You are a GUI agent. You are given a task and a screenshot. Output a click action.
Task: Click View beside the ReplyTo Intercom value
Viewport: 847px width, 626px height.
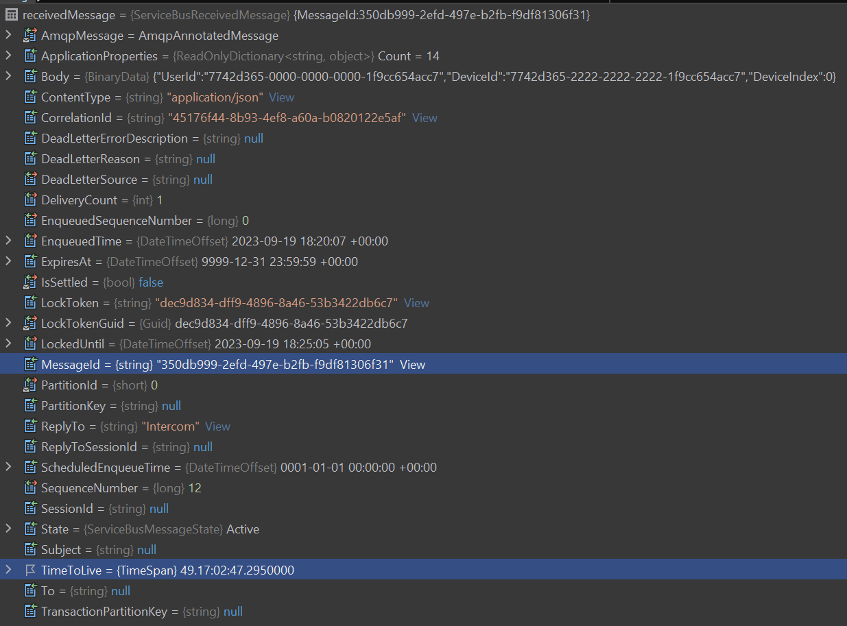pyautogui.click(x=217, y=426)
